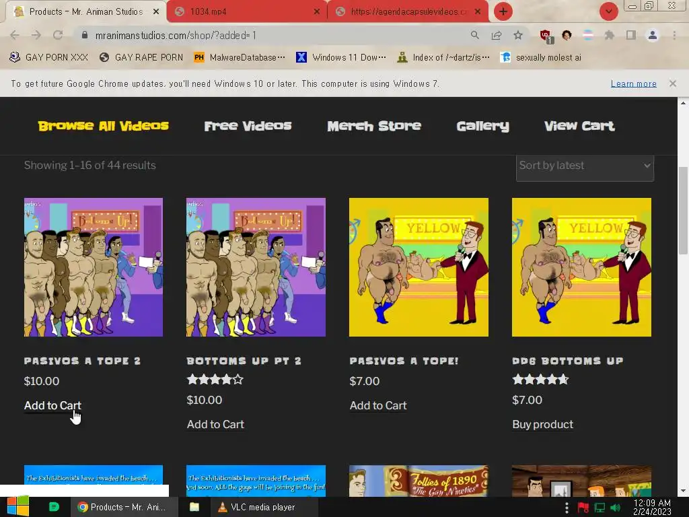Close the Products – Mr. Animan Studios tab
The image size is (689, 517).
(x=155, y=12)
